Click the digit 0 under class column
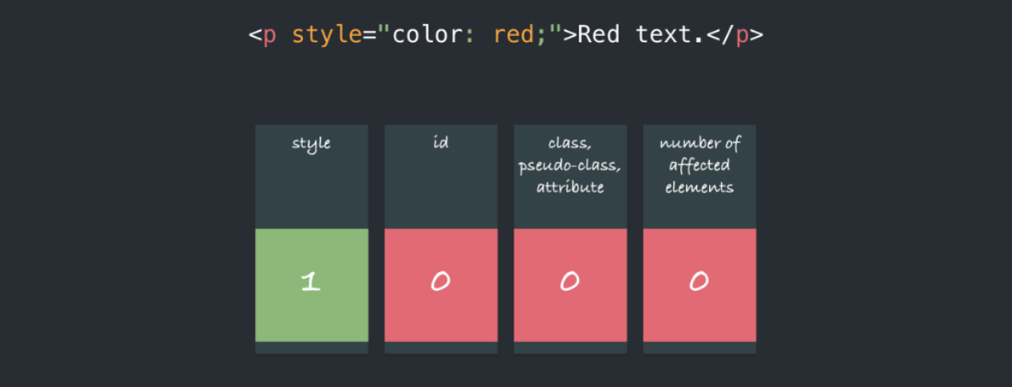 (569, 281)
